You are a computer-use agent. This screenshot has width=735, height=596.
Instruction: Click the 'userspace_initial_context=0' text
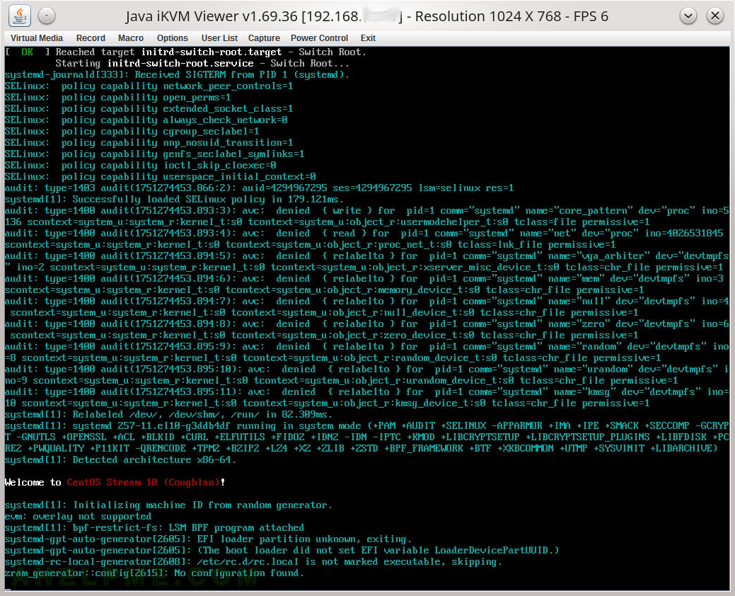click(239, 177)
